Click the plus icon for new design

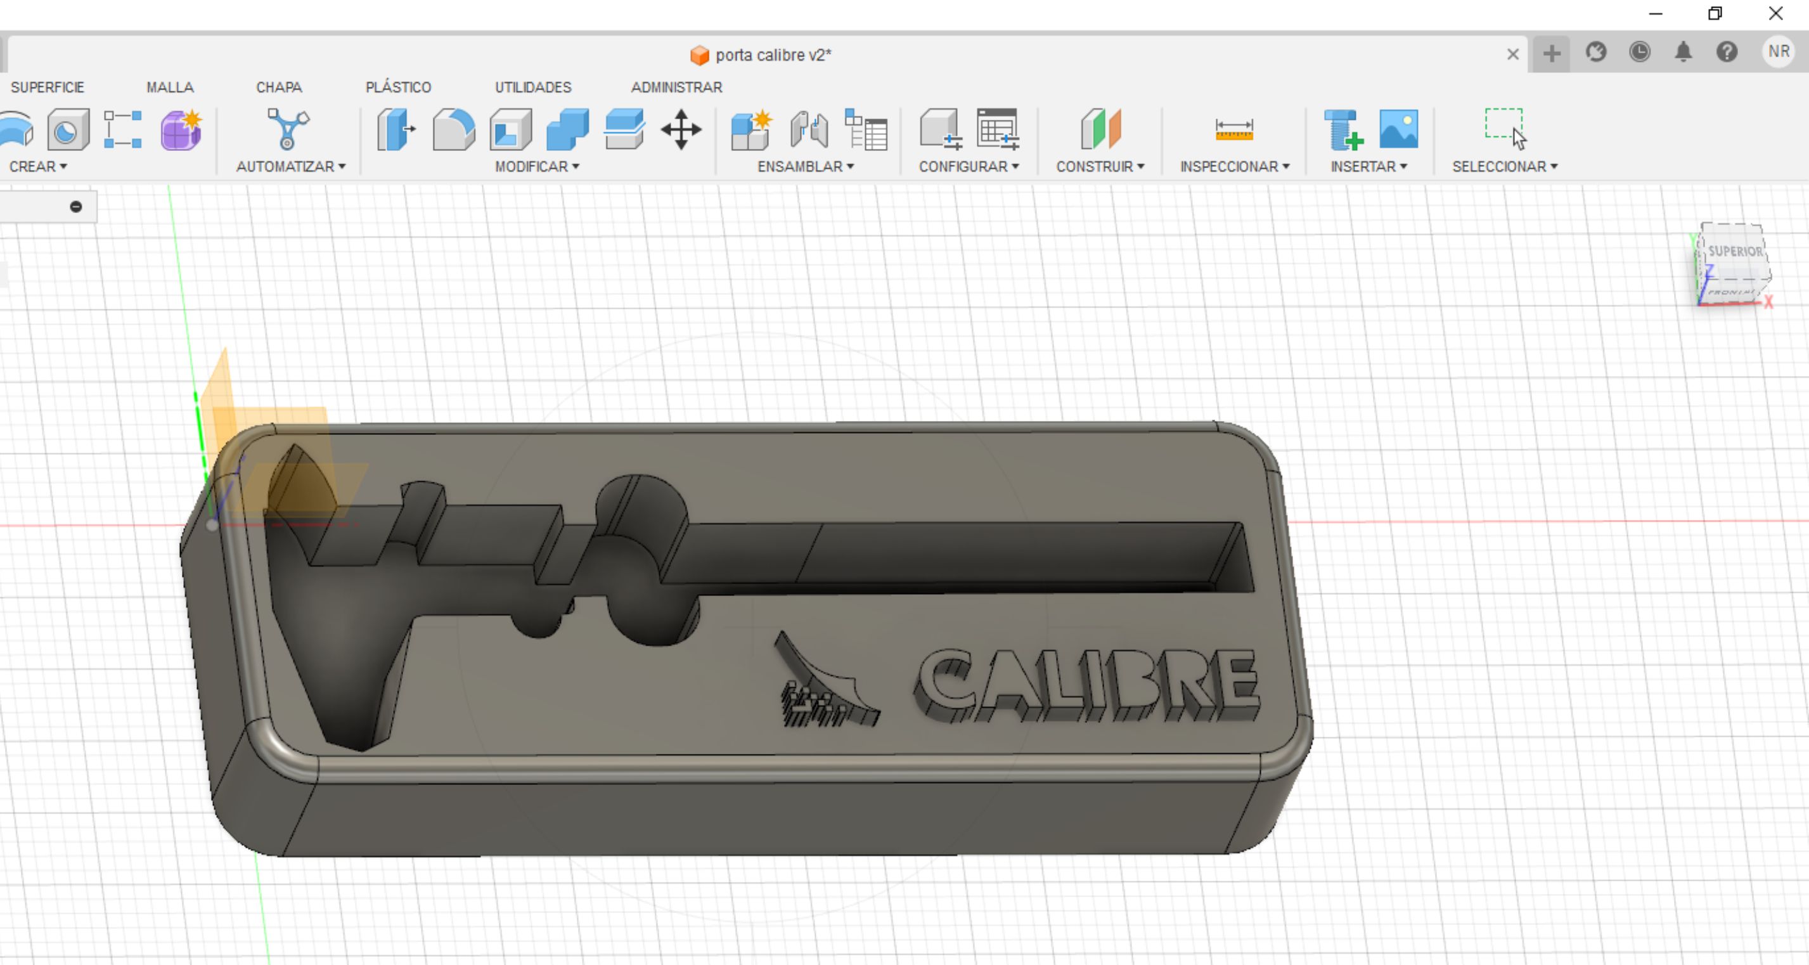(1551, 53)
